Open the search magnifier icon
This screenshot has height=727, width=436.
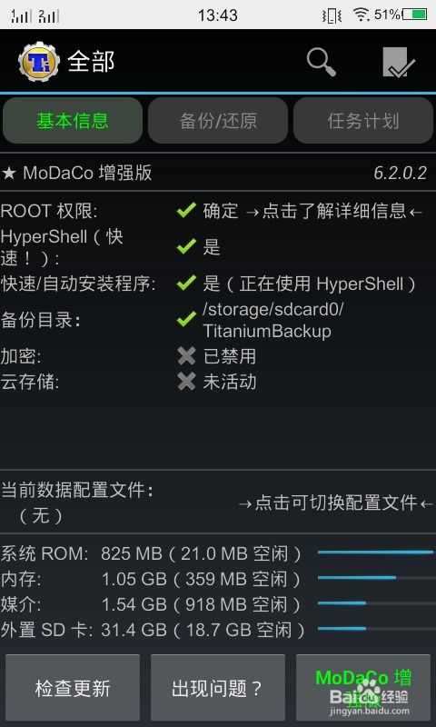[321, 62]
